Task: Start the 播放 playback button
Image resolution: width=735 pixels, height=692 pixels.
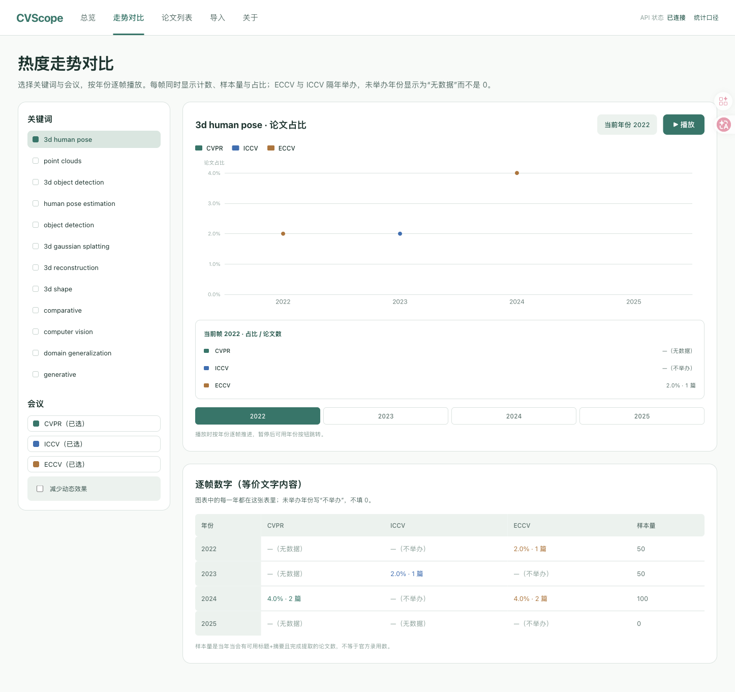Action: click(x=684, y=125)
